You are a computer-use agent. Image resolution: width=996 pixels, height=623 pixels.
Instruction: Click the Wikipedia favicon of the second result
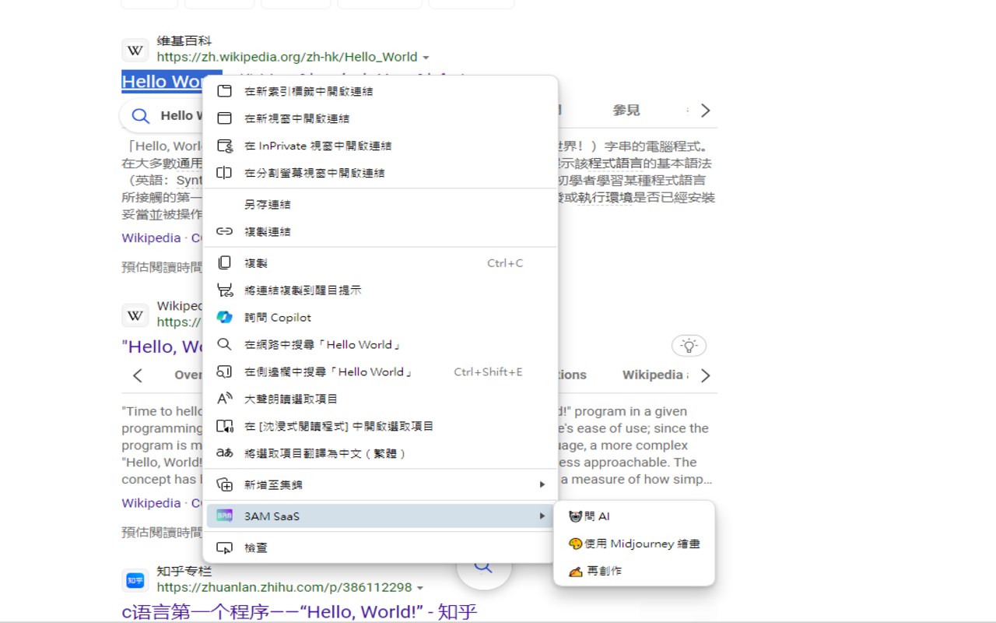(135, 315)
